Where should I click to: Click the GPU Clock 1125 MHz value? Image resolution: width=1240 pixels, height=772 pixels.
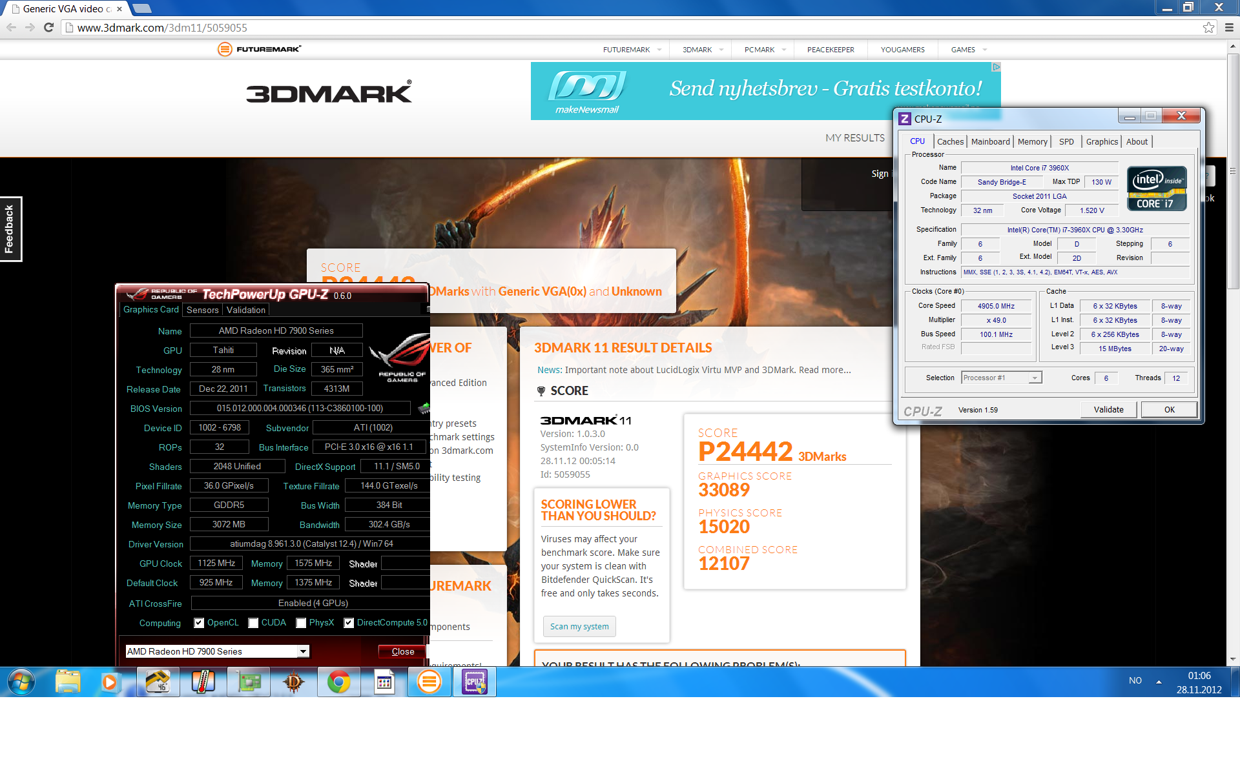pyautogui.click(x=216, y=564)
